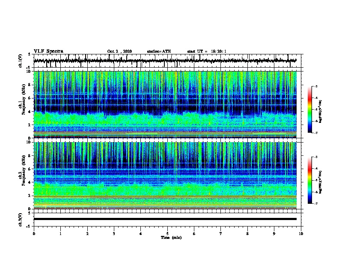Click the ch.2 spectrogram color scale bar
This screenshot has width=339, height=262.
(x=310, y=180)
